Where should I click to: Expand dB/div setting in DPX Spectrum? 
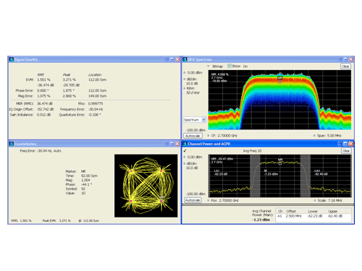coord(185,79)
